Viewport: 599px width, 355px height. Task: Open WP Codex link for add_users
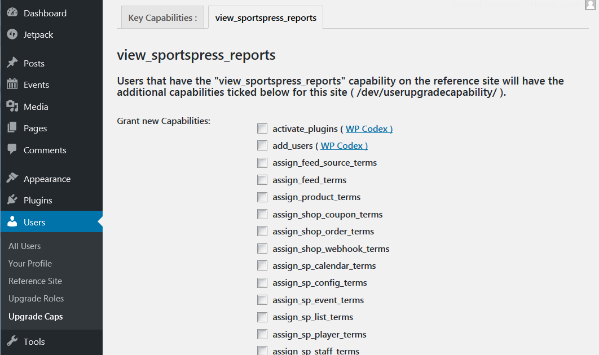[x=344, y=146]
